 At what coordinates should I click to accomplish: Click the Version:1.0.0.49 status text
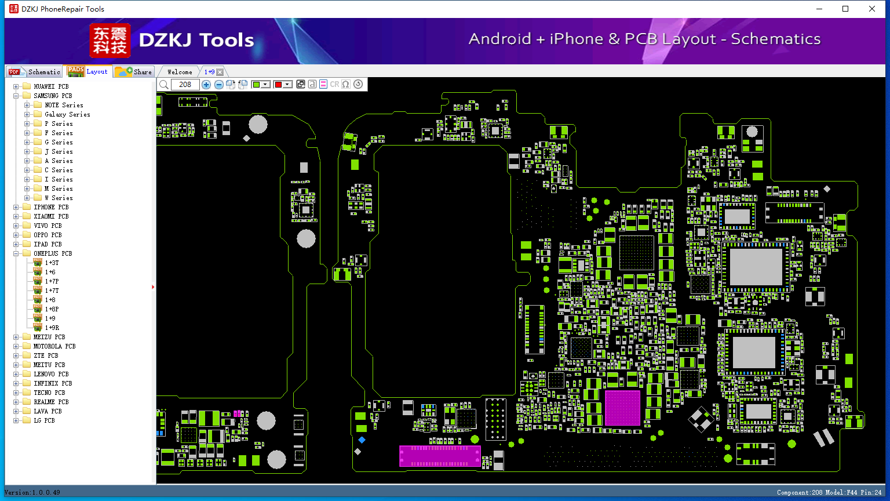point(32,492)
